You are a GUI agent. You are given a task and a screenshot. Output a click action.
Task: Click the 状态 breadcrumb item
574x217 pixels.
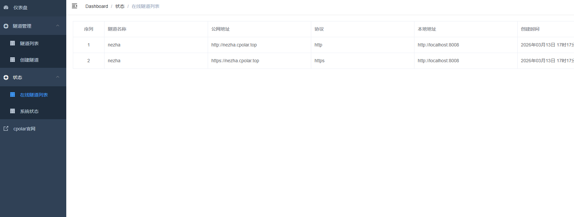120,6
